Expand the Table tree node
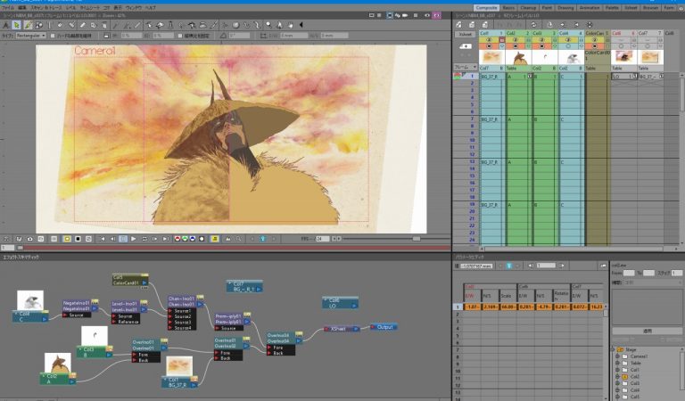This screenshot has height=401, width=685. [x=617, y=363]
